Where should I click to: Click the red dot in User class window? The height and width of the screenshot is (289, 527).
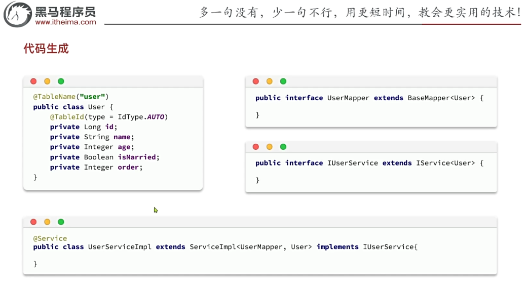click(33, 81)
